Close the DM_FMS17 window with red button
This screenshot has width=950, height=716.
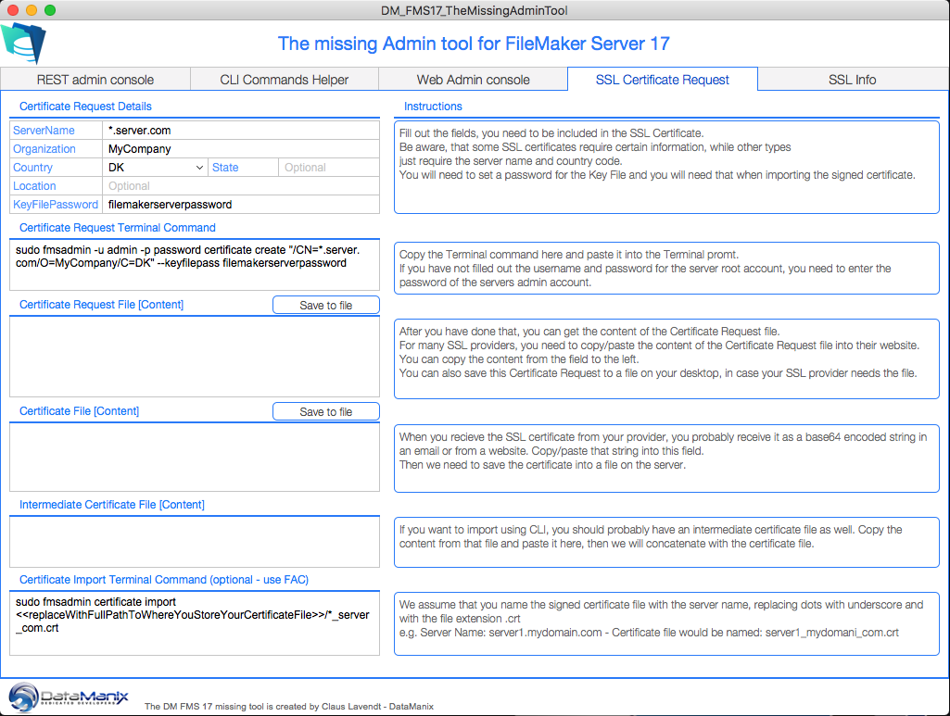coord(13,10)
